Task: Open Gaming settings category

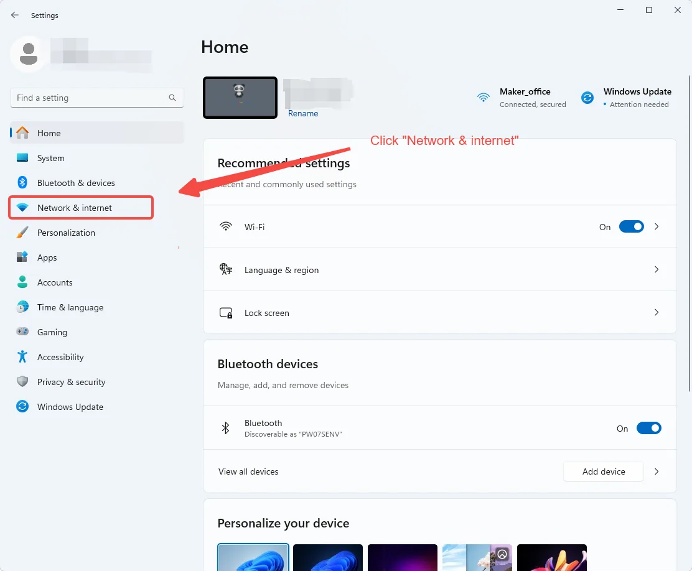Action: pyautogui.click(x=96, y=332)
